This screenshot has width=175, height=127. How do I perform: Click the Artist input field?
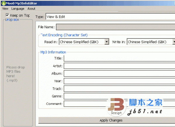119,66
